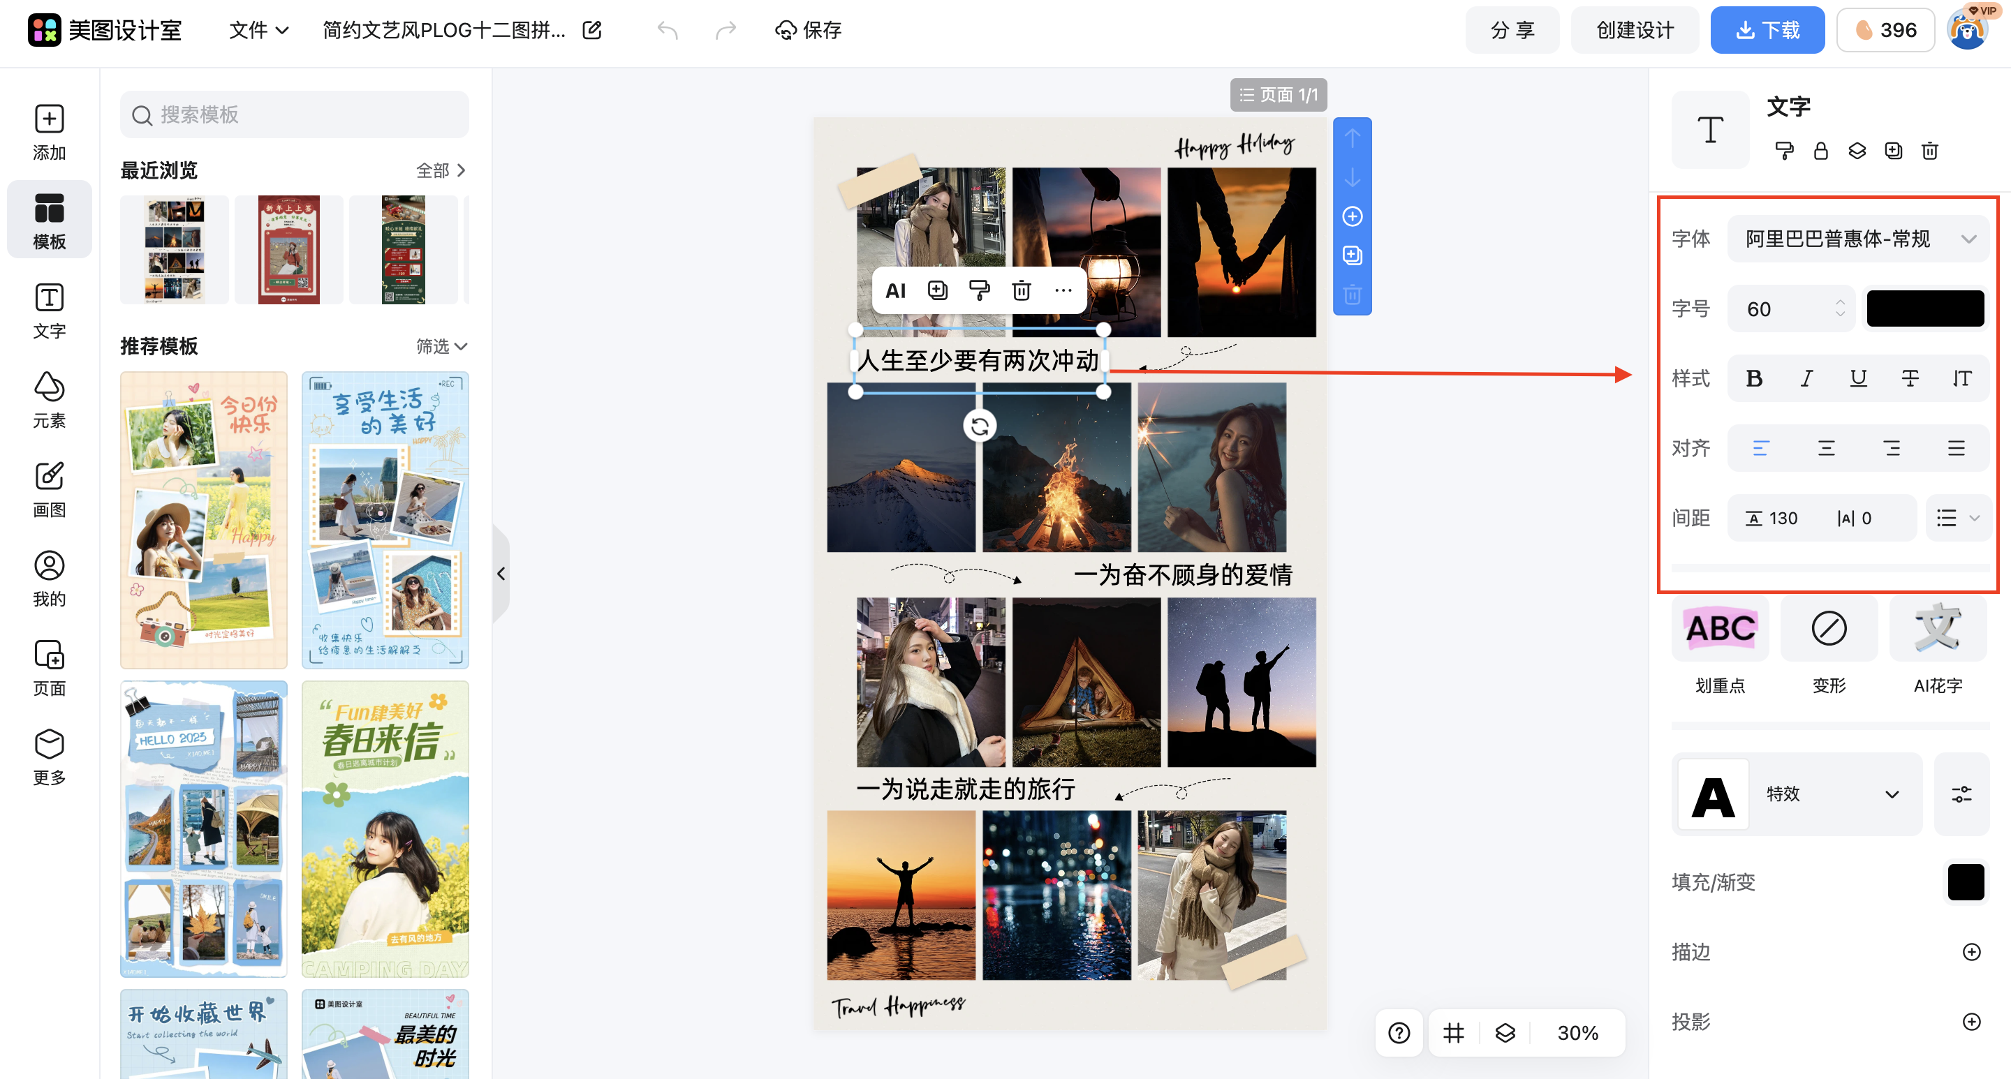Click the text color swatch next to 字号
2011x1079 pixels.
click(1925, 308)
